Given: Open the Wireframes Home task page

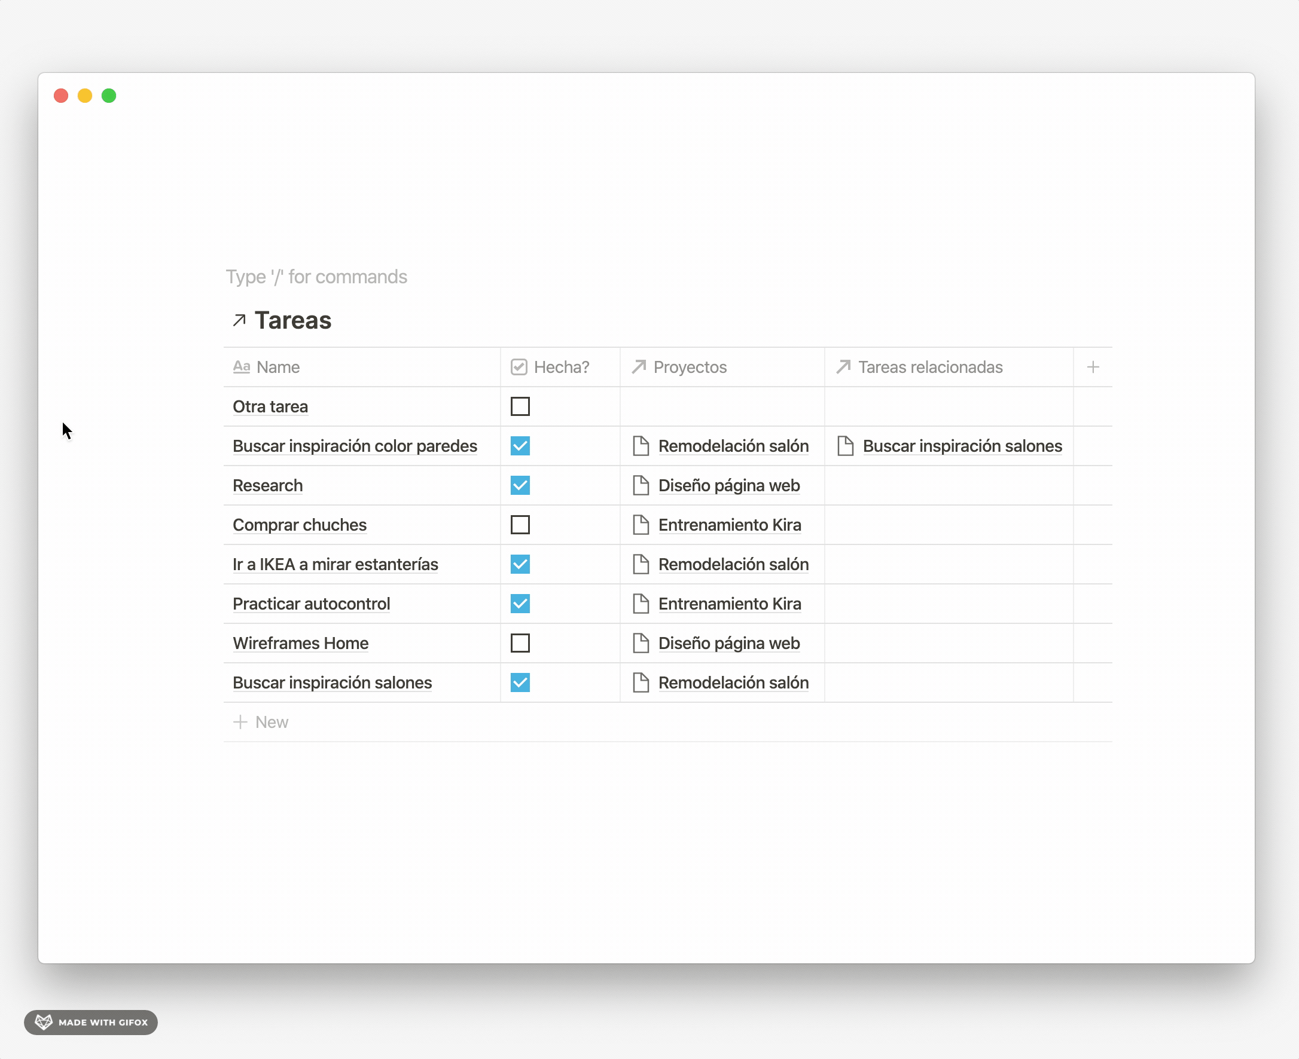Looking at the screenshot, I should point(300,643).
